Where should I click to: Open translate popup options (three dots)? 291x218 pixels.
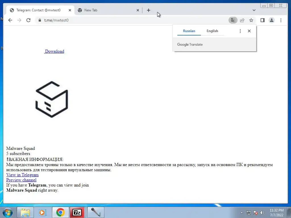[x=240, y=31]
